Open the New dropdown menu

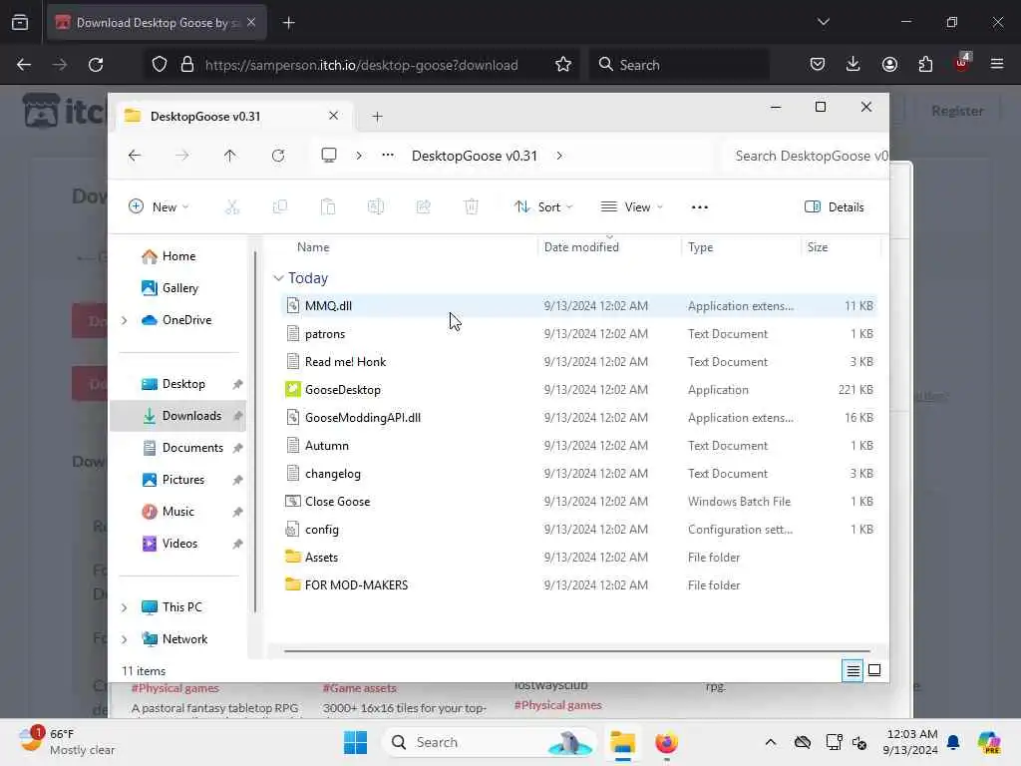tap(159, 207)
